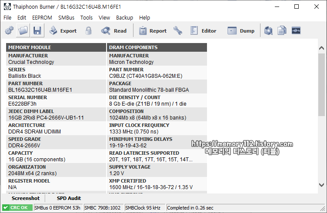The image size is (327, 213).
Task: Click '16GB 2Rx8 PC4-2666V-UB1-11' label value
Action: 46,118
